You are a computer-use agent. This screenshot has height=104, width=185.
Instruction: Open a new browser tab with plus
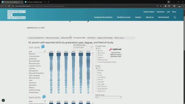[x=48, y=2]
